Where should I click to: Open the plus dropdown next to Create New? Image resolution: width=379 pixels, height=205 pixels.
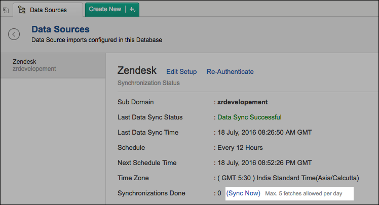[x=133, y=9]
